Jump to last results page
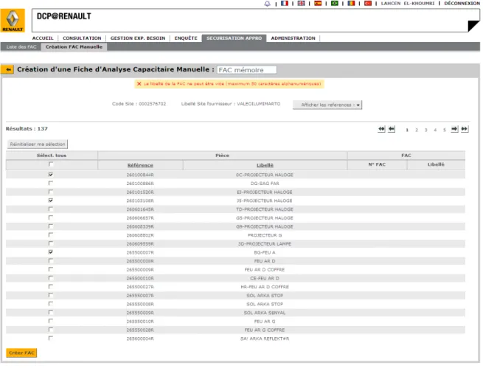The image size is (483, 368). 465,129
